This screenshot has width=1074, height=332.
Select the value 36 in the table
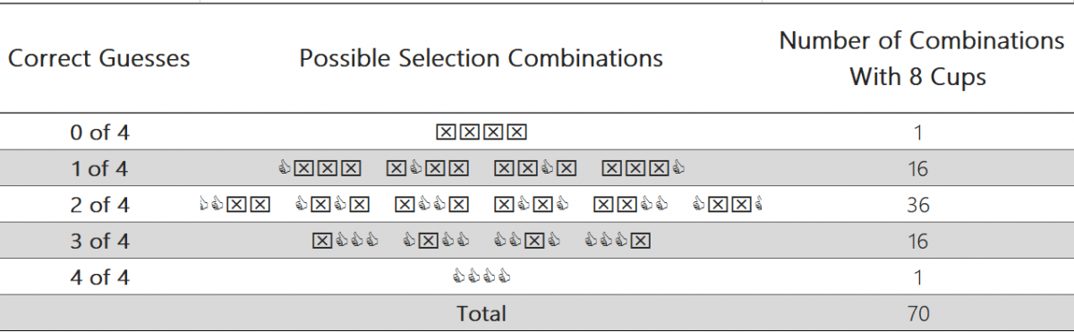pyautogui.click(x=917, y=205)
